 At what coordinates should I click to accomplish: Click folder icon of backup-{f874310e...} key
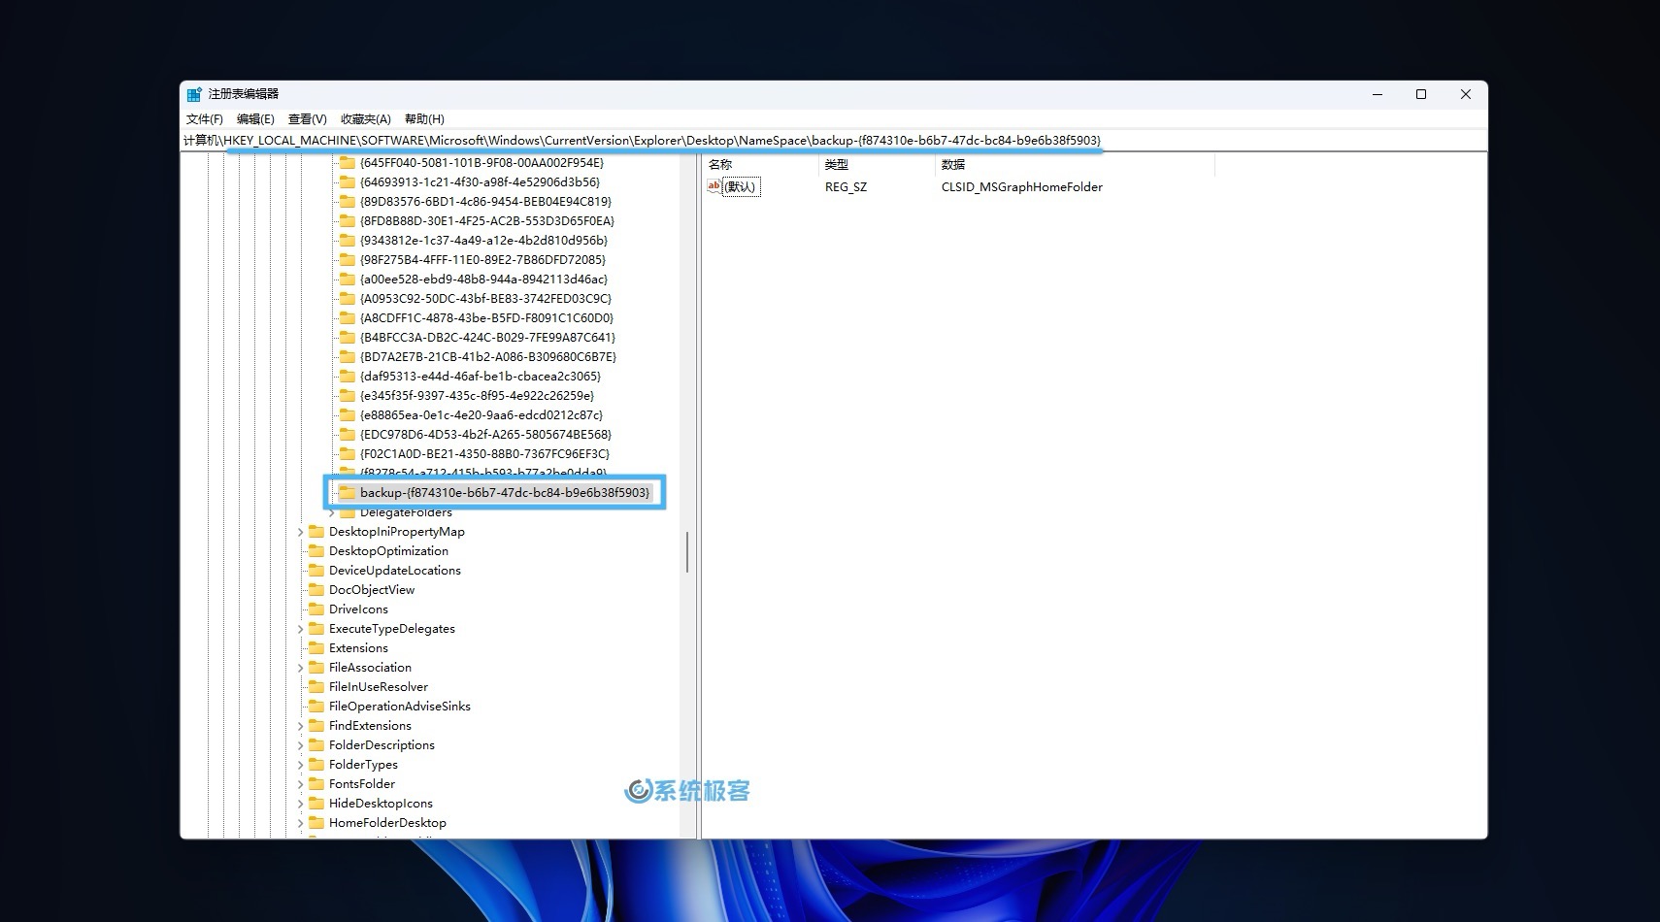tap(347, 493)
